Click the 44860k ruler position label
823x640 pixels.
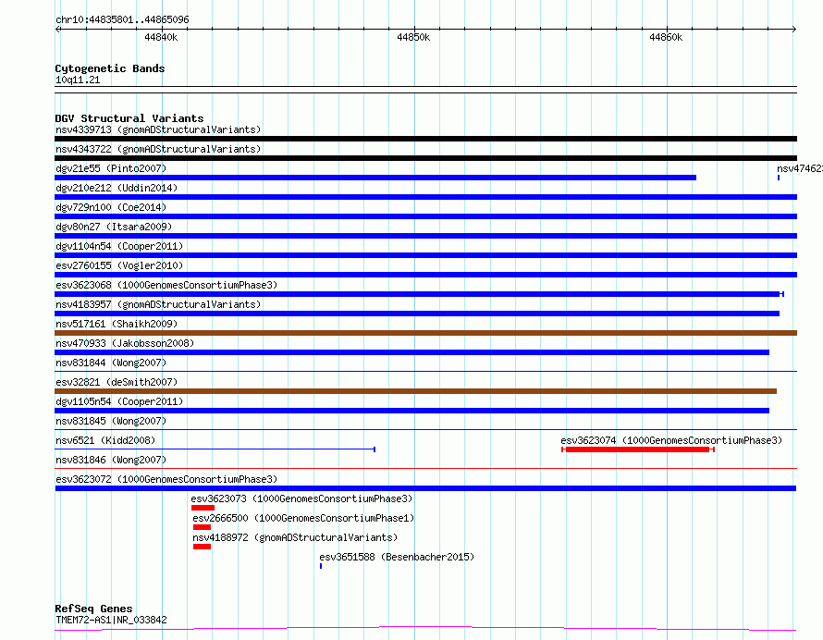pyautogui.click(x=666, y=37)
